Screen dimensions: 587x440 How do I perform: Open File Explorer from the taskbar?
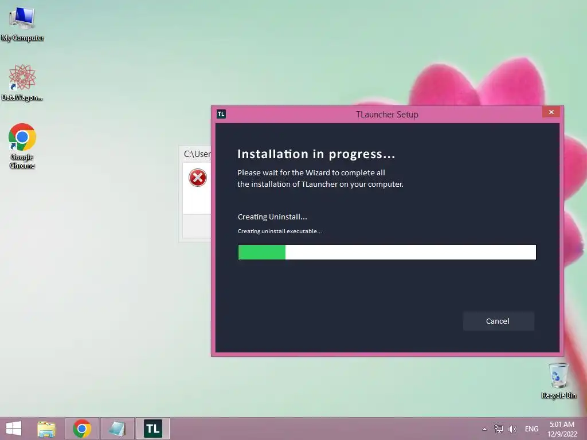(46, 429)
